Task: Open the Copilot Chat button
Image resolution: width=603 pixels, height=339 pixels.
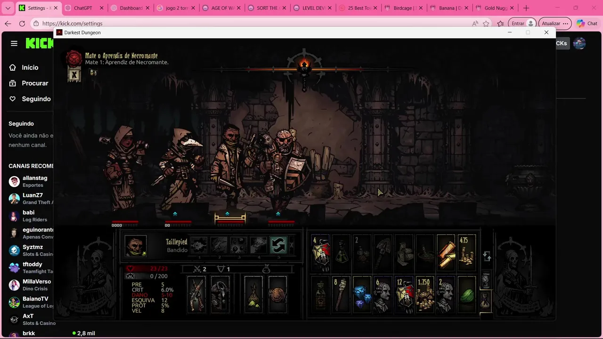Action: click(587, 24)
